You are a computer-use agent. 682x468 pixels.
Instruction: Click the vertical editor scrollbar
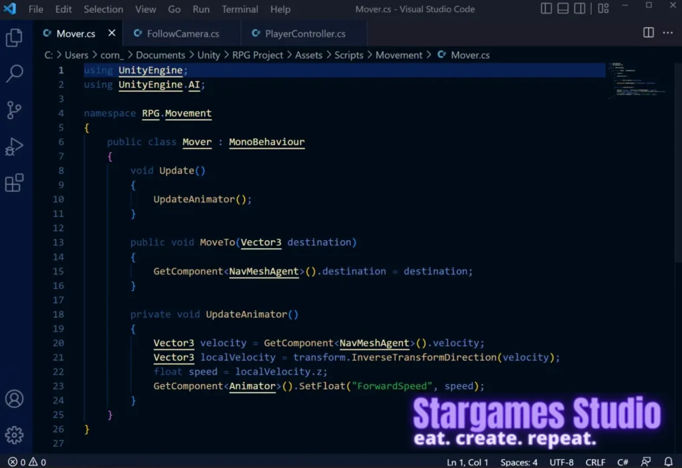coord(679,162)
